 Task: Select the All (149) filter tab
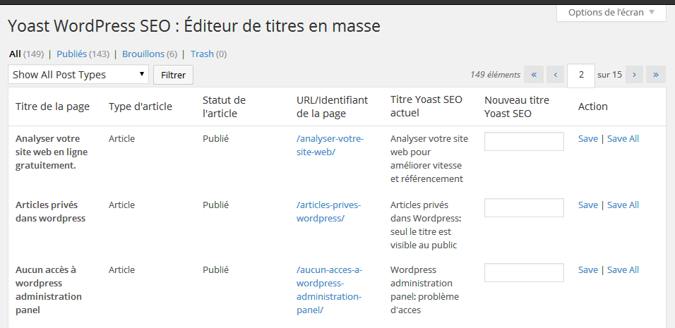point(26,54)
